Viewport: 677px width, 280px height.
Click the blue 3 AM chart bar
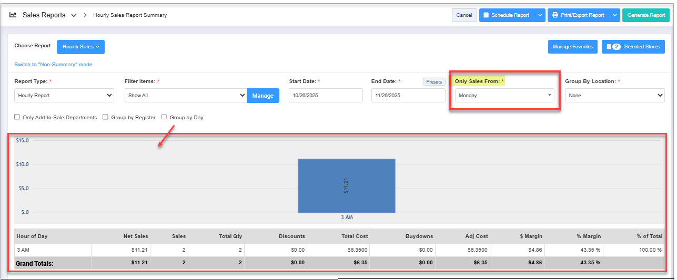pyautogui.click(x=346, y=185)
